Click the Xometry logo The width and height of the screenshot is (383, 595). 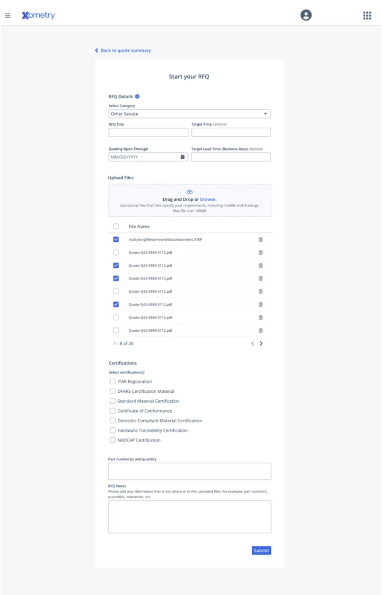38,15
